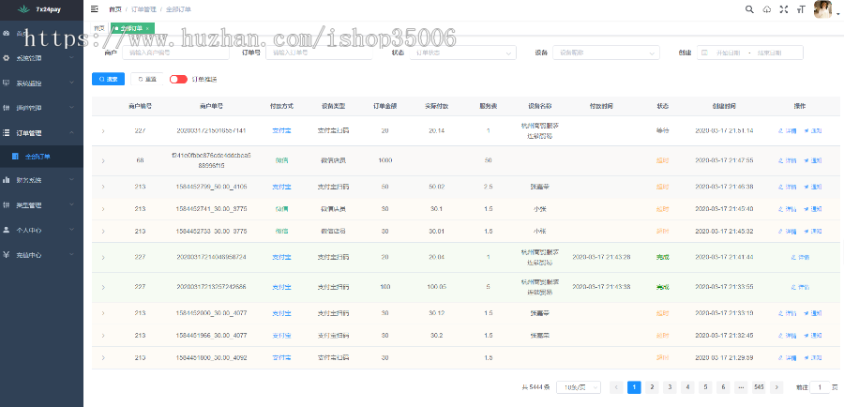
Task: Click the yen icon for 充值中心
Action: [7, 255]
